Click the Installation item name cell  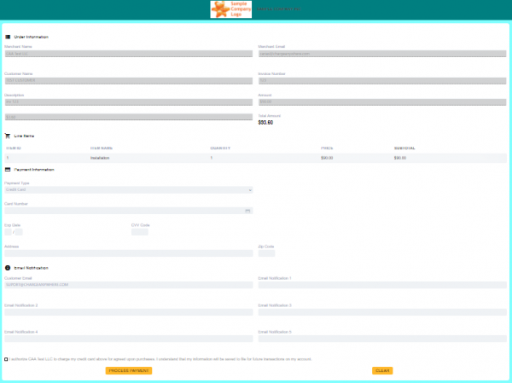100,158
